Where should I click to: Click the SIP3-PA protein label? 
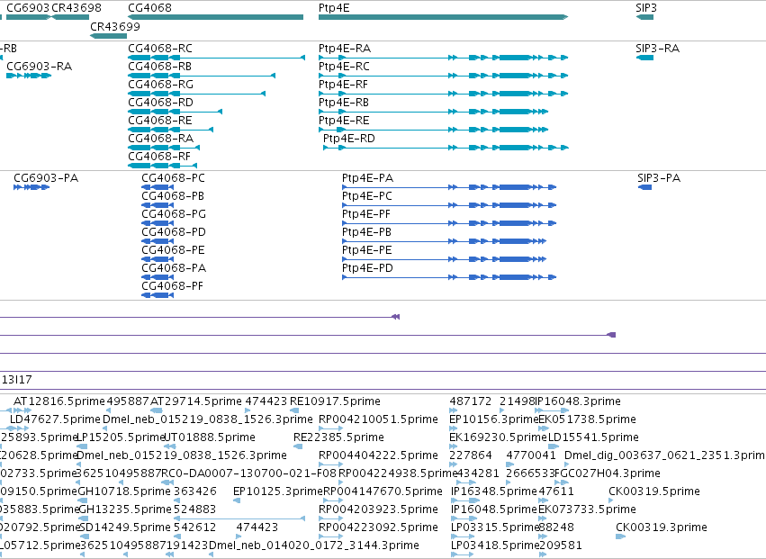[659, 178]
